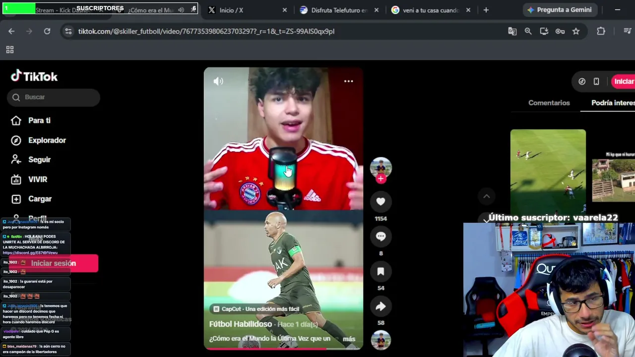Open the browser extensions puzzle icon
635x357 pixels.
pyautogui.click(x=601, y=31)
